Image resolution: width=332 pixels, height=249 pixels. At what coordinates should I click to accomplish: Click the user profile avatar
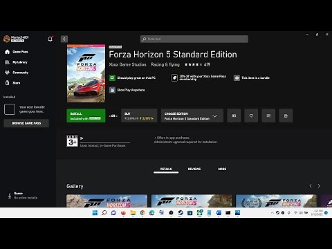click(6, 39)
